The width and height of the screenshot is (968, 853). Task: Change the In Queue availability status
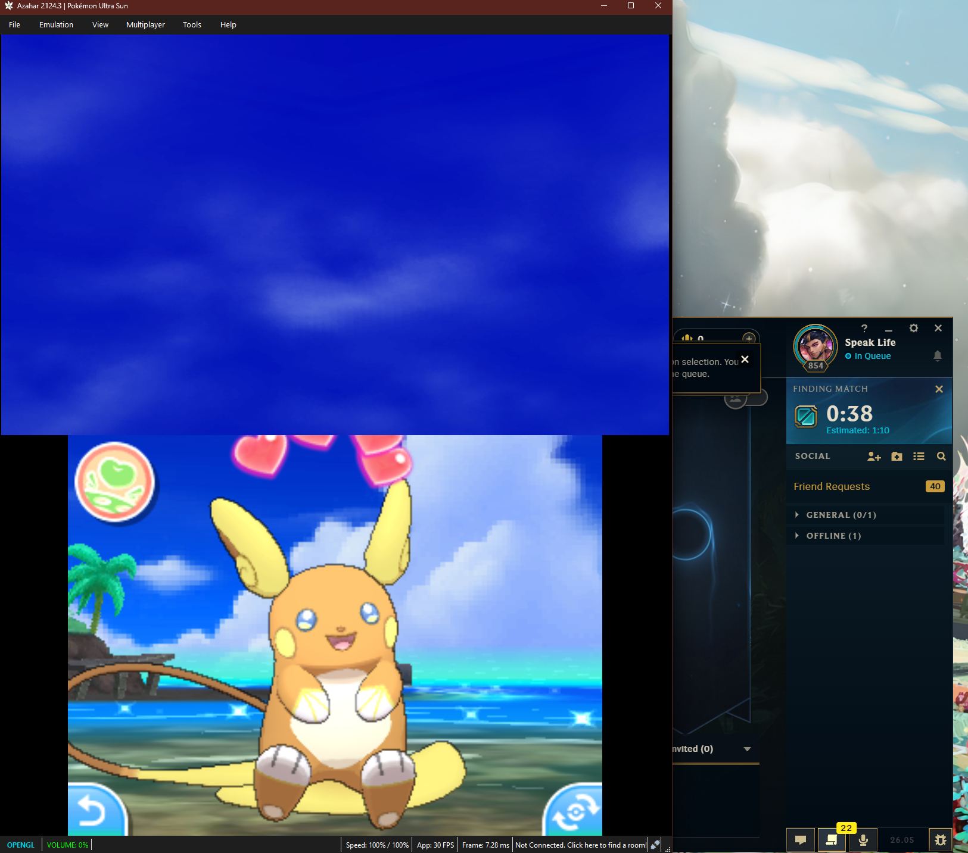(x=868, y=356)
